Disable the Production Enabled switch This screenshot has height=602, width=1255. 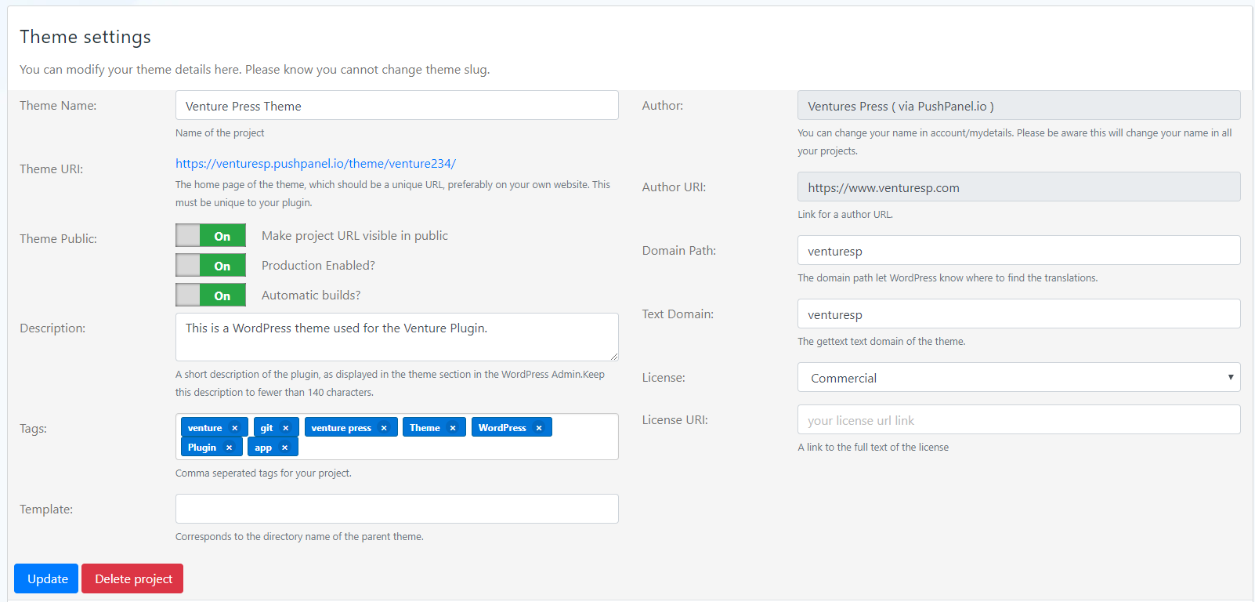[211, 266]
